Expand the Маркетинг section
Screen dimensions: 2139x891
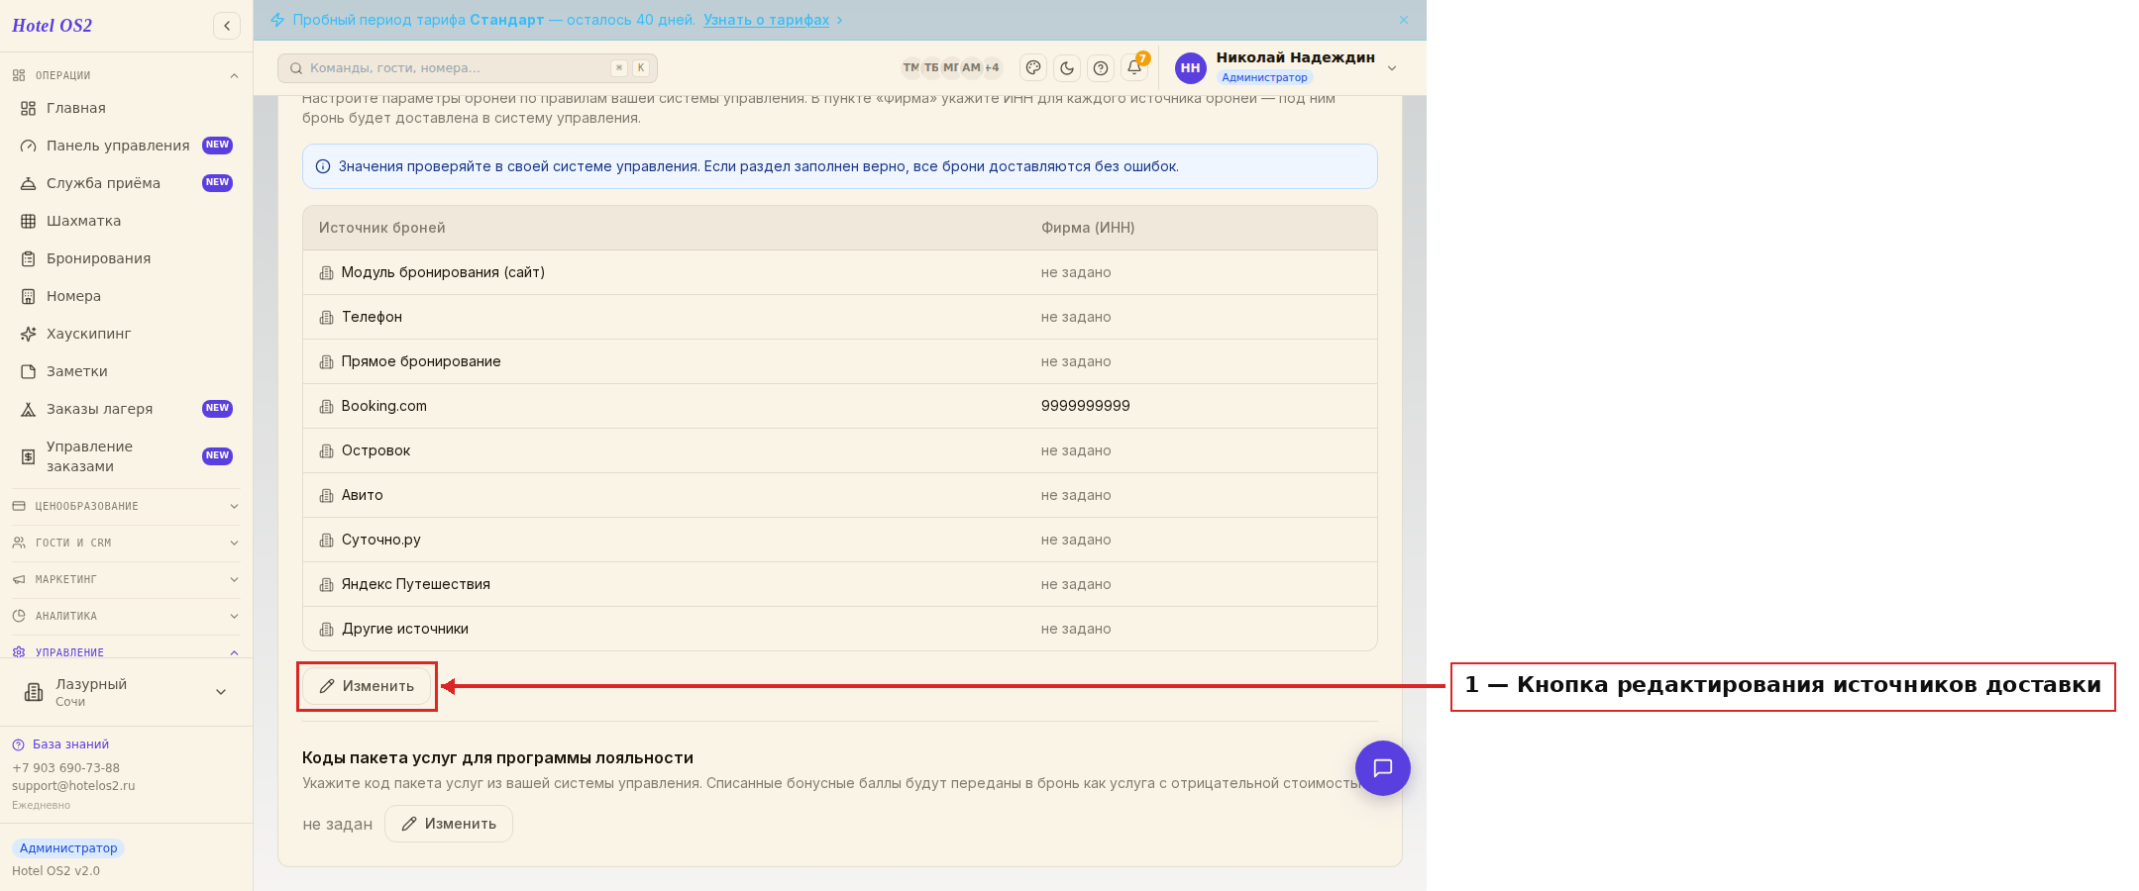click(x=126, y=579)
